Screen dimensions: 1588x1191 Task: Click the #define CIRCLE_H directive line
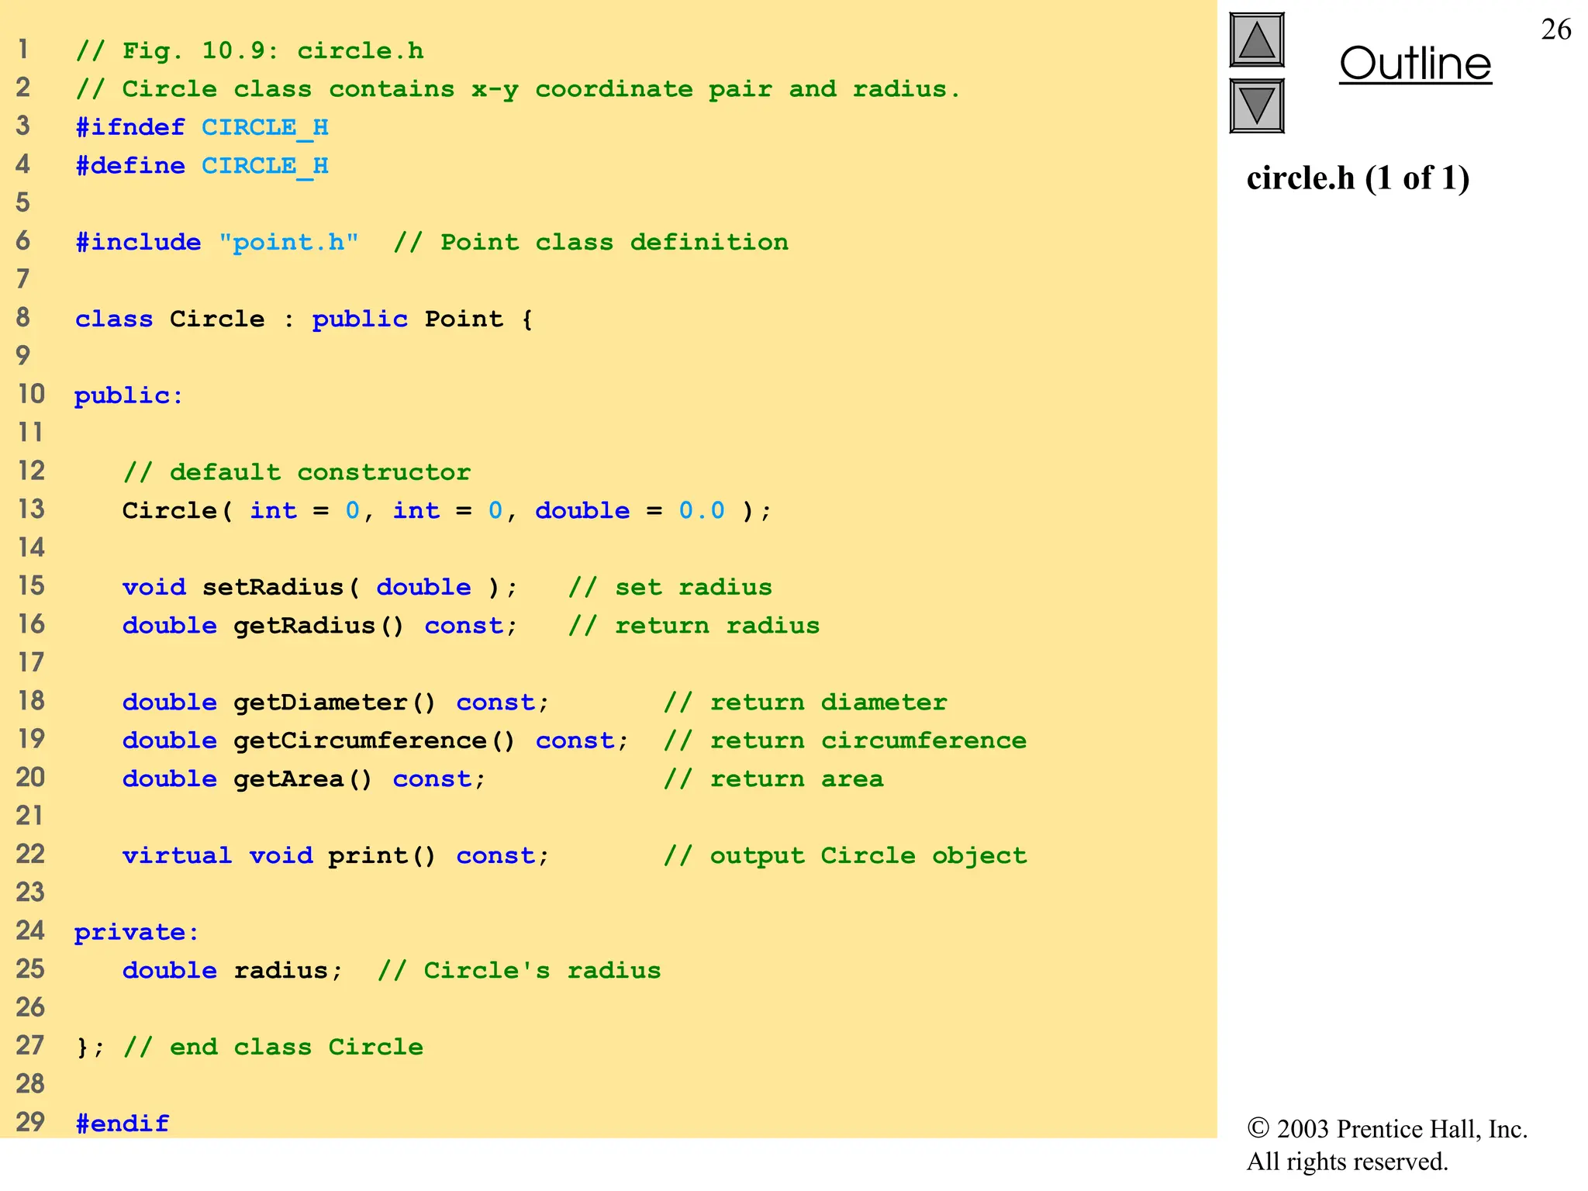(202, 166)
